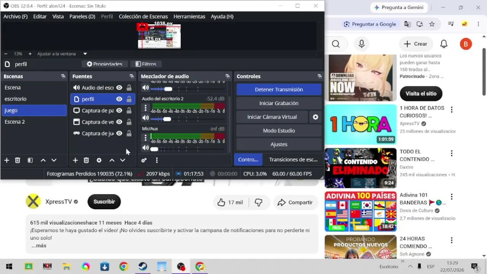Dislike the XpressTV video

259,202
